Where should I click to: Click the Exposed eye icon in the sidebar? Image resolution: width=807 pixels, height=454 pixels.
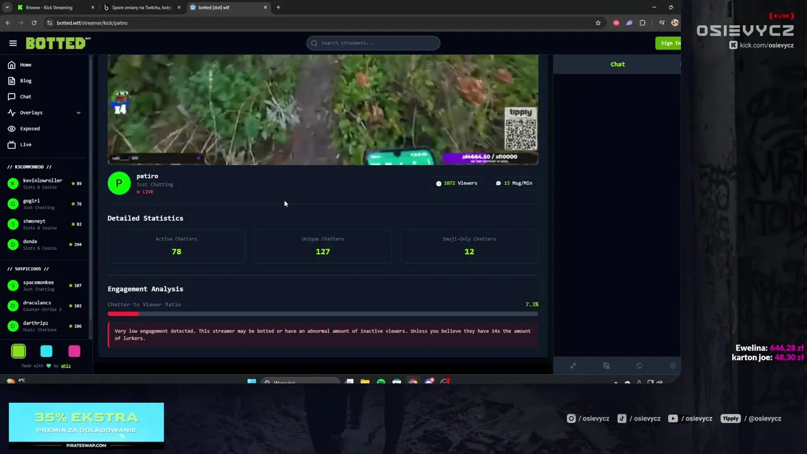[x=11, y=129]
